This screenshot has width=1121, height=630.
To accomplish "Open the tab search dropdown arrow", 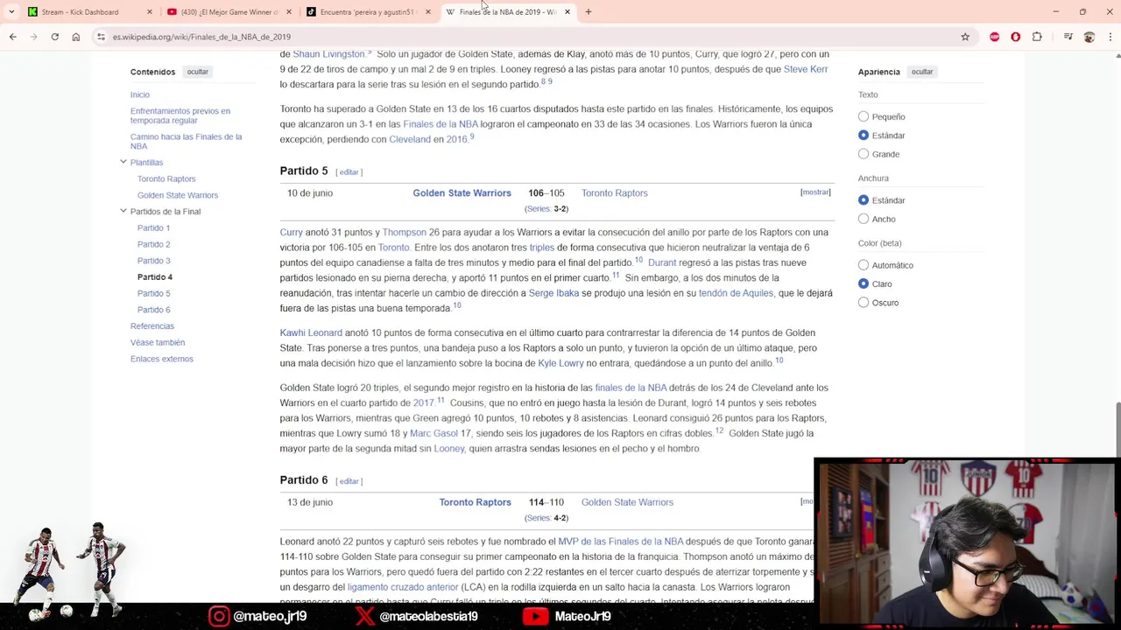I will pos(11,12).
